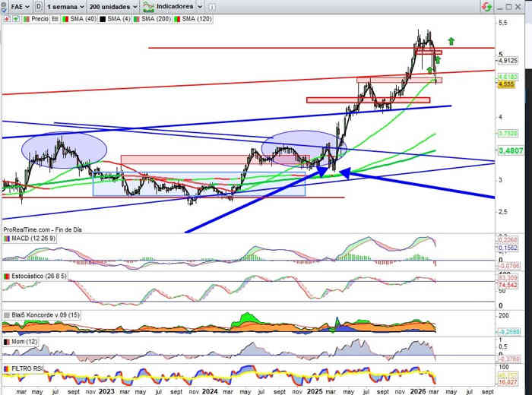Image resolution: width=532 pixels, height=395 pixels.
Task: Open the 200 unidades dropdown
Action: click(x=113, y=6)
